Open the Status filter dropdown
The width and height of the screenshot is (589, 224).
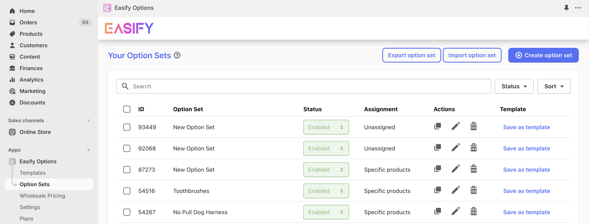514,86
